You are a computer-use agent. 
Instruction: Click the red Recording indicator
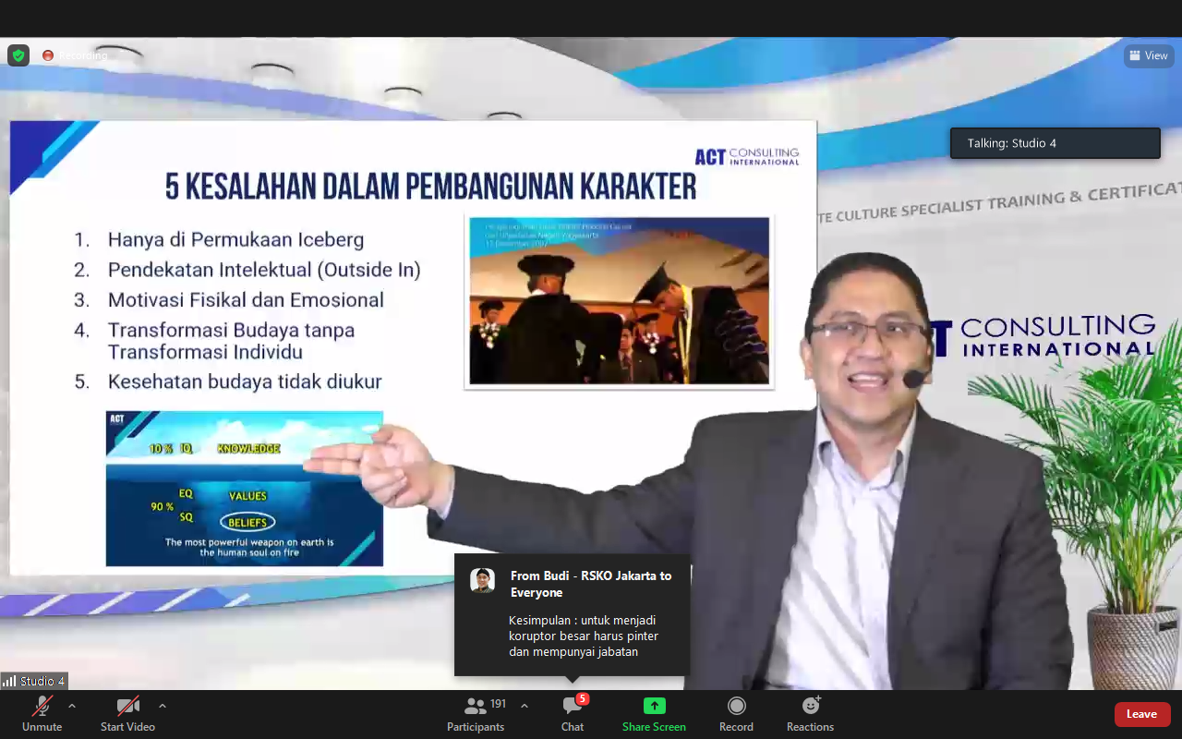pos(48,55)
